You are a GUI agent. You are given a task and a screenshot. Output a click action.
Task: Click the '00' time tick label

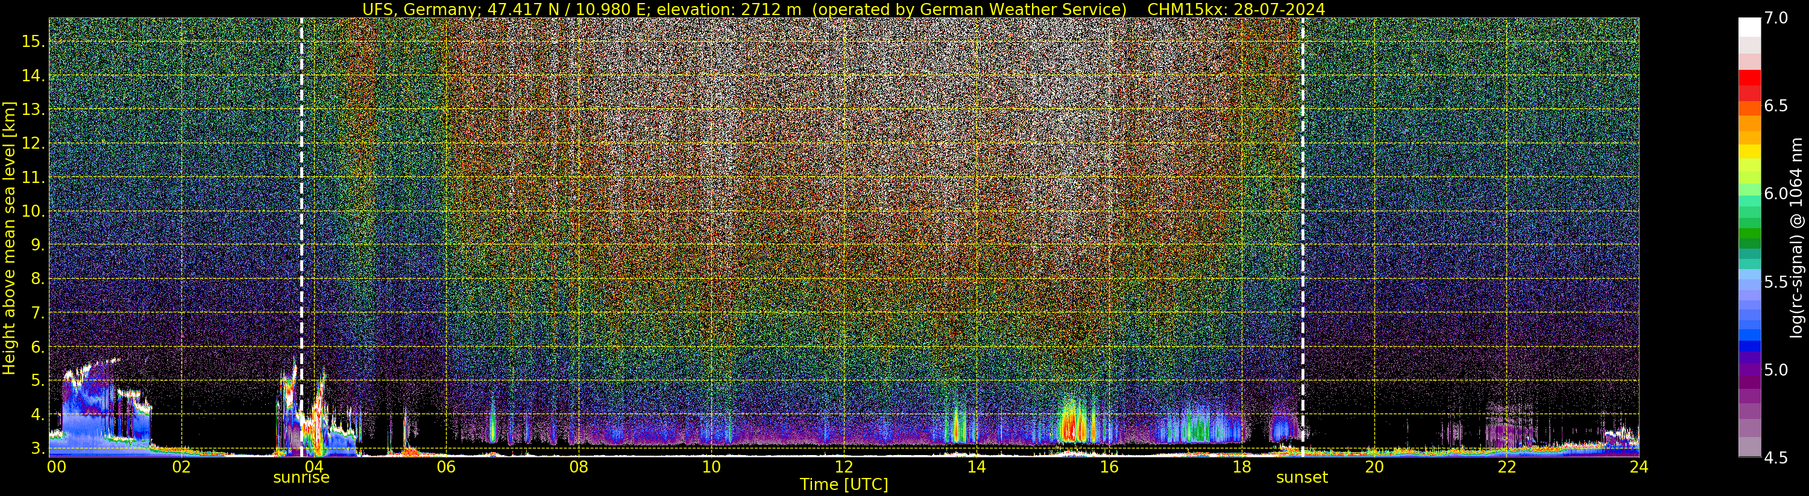(x=56, y=467)
